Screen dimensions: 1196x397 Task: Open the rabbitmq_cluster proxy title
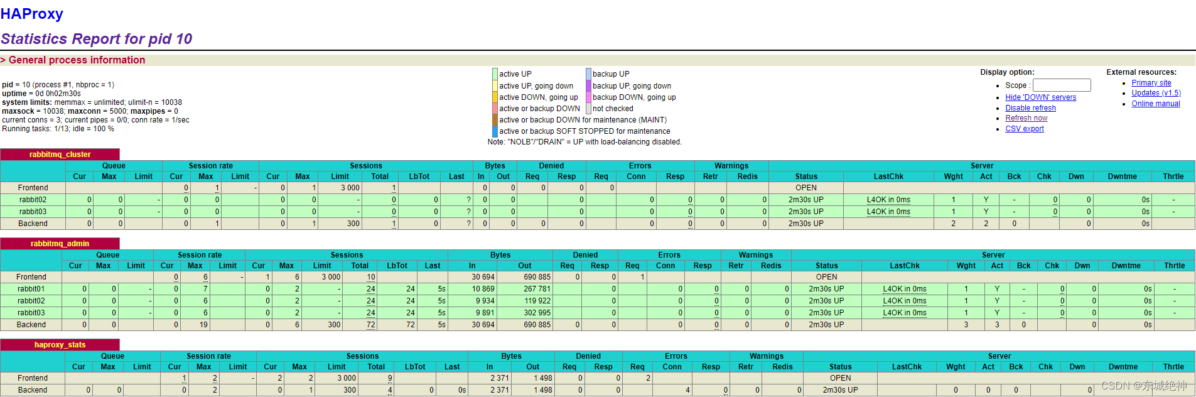(60, 155)
